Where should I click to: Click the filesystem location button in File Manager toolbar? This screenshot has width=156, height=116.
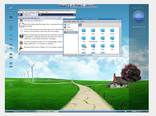(x=80, y=25)
